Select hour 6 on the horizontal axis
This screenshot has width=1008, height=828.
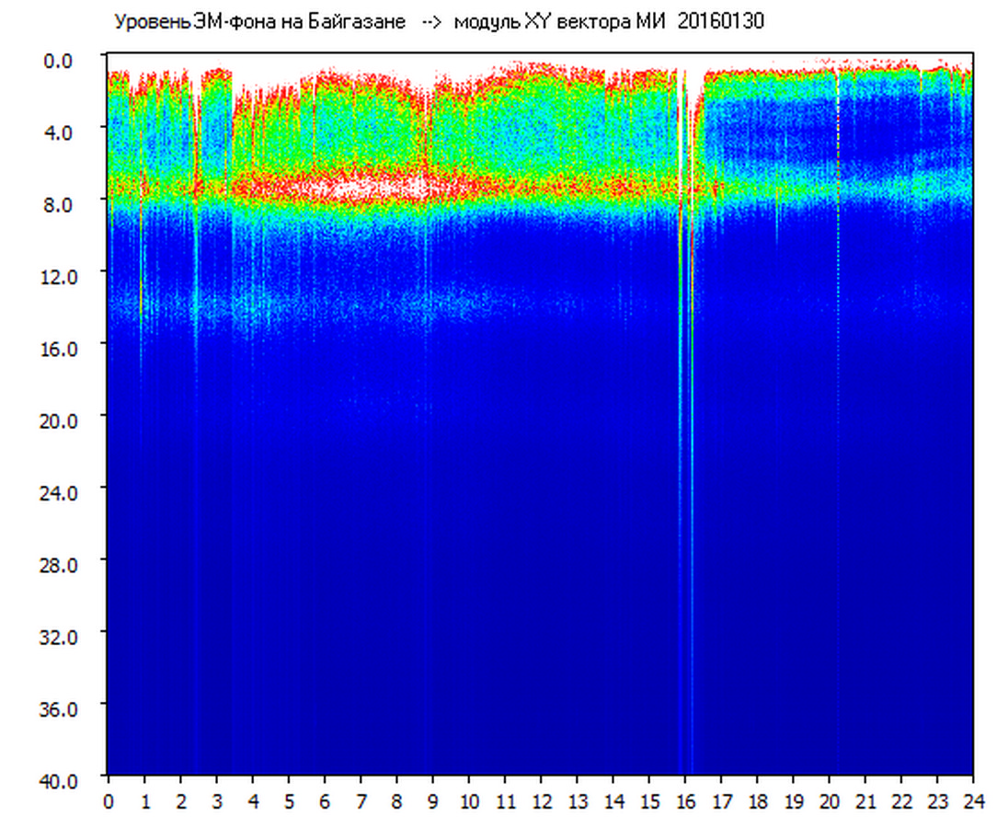(325, 801)
